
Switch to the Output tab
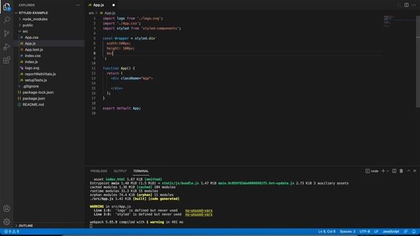click(120, 171)
